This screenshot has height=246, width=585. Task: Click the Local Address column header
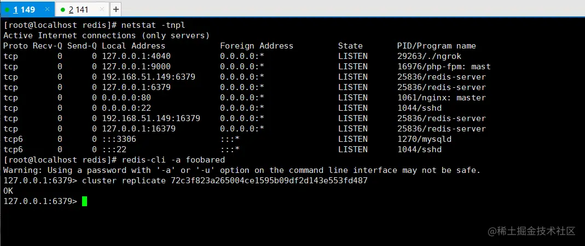(134, 46)
